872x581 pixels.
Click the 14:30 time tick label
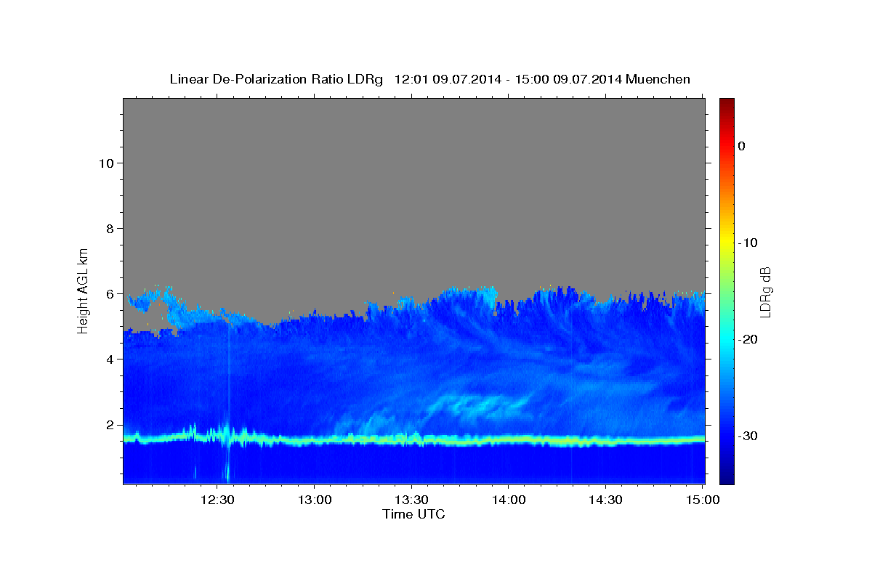tap(605, 500)
